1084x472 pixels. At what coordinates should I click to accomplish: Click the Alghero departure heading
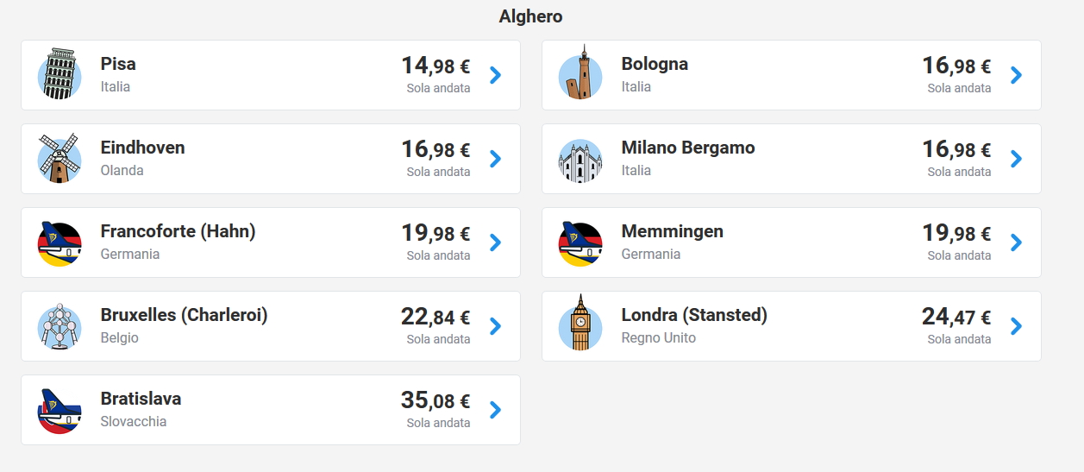pyautogui.click(x=530, y=16)
